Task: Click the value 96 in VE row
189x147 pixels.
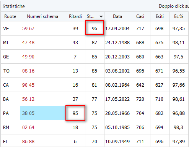Action: click(x=94, y=28)
